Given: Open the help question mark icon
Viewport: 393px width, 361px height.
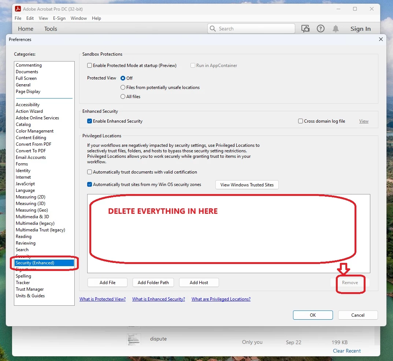Looking at the screenshot, I should (320, 29).
